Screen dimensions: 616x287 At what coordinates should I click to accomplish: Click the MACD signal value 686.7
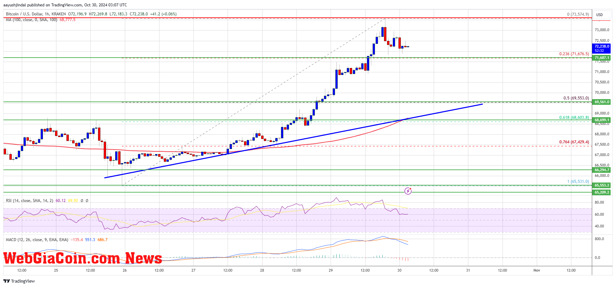[x=102, y=240]
